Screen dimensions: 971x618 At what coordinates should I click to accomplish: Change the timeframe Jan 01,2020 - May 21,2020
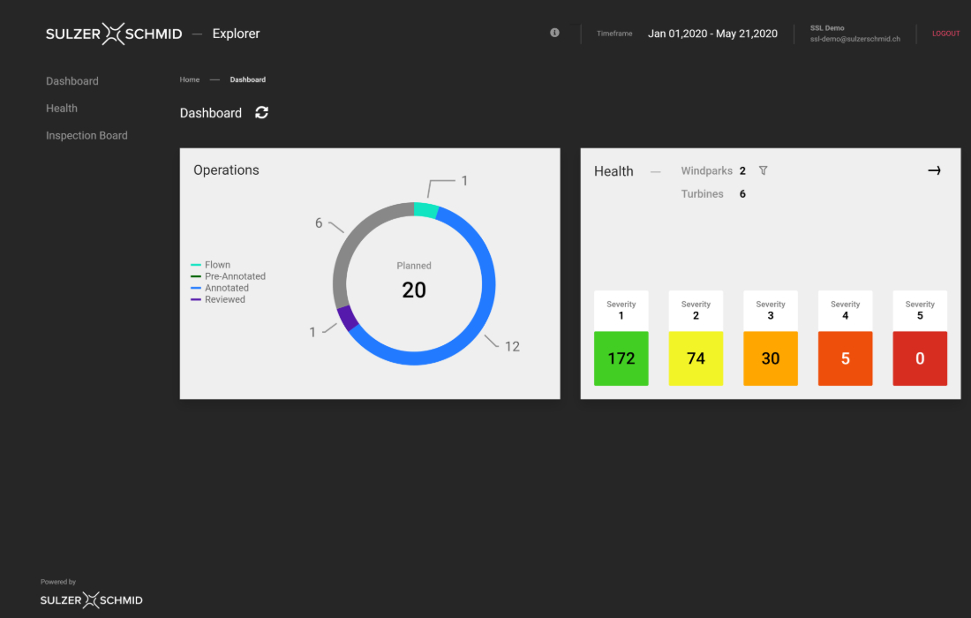coord(712,34)
